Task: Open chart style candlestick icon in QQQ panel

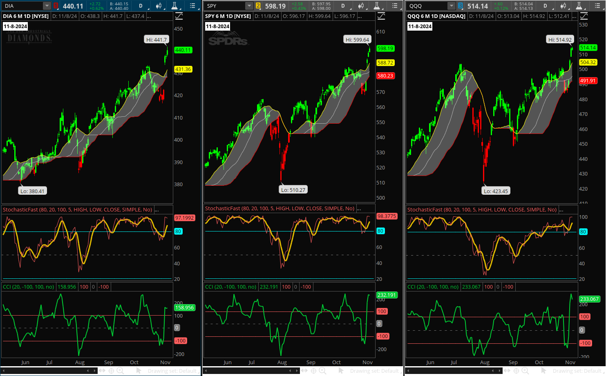Action: [x=563, y=6]
